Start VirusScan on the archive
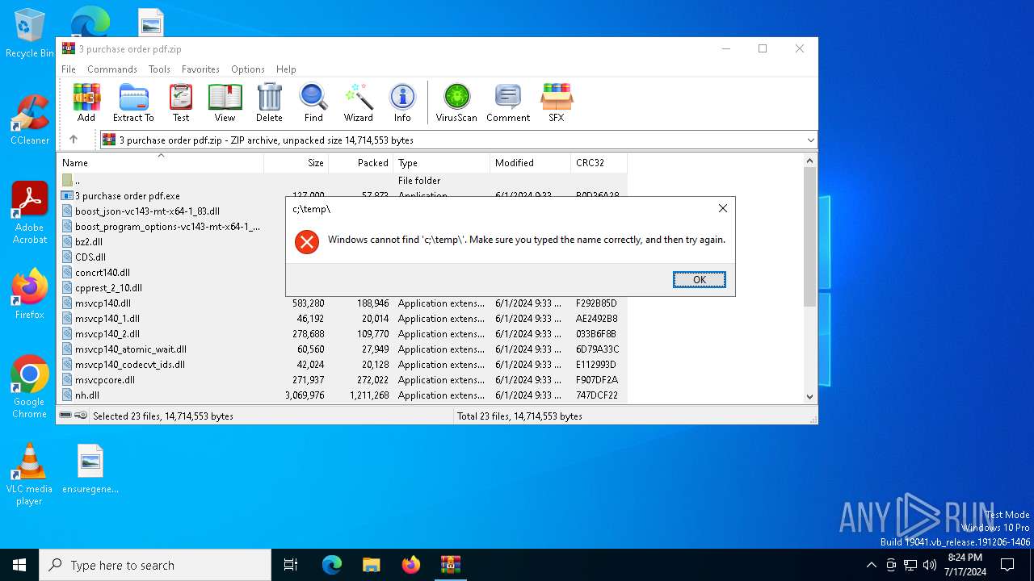 (x=456, y=102)
